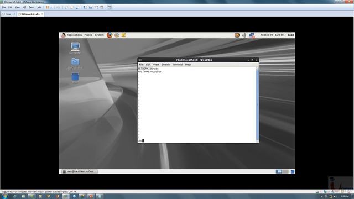This screenshot has height=199, width=354.
Task: Click the Internet Explorer icon in Windows taskbar
Action: pyautogui.click(x=15, y=196)
